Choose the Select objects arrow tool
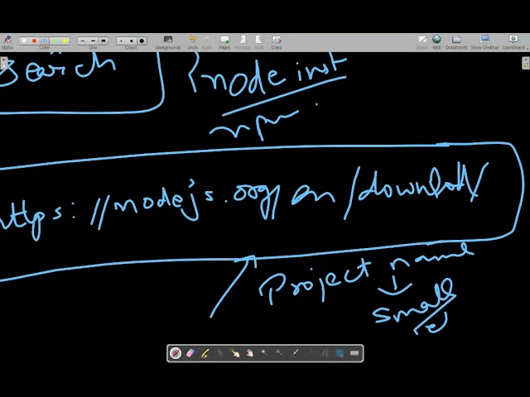The image size is (530, 397). [220, 353]
